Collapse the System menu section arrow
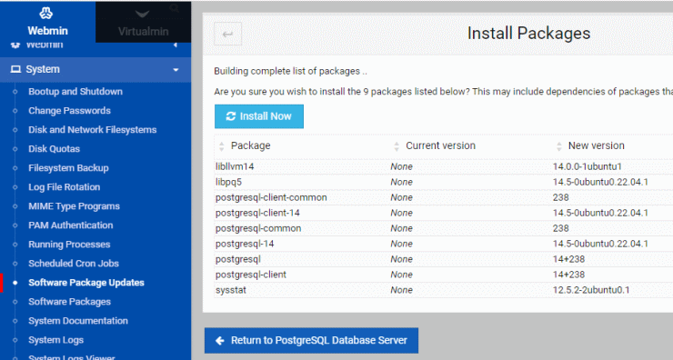Image resolution: width=673 pixels, height=360 pixels. (176, 69)
